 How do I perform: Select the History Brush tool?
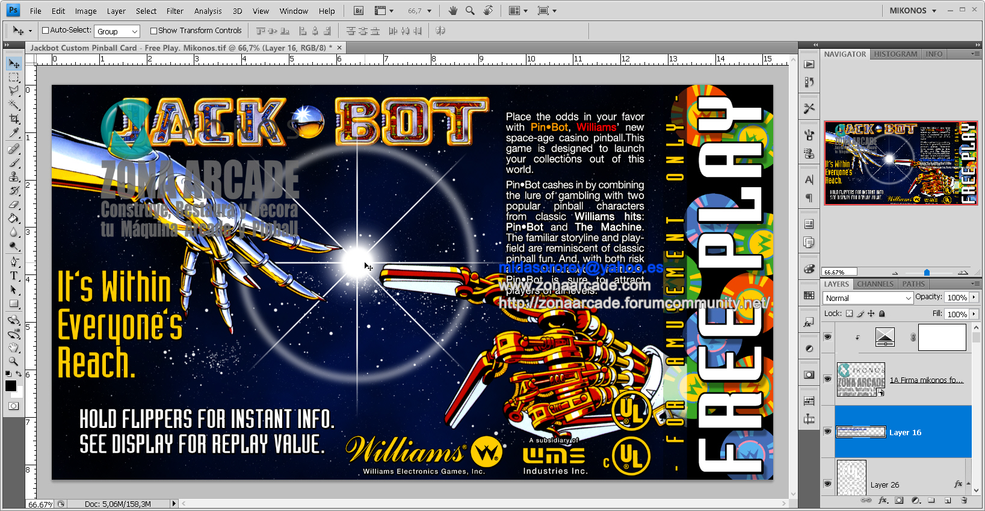point(14,190)
